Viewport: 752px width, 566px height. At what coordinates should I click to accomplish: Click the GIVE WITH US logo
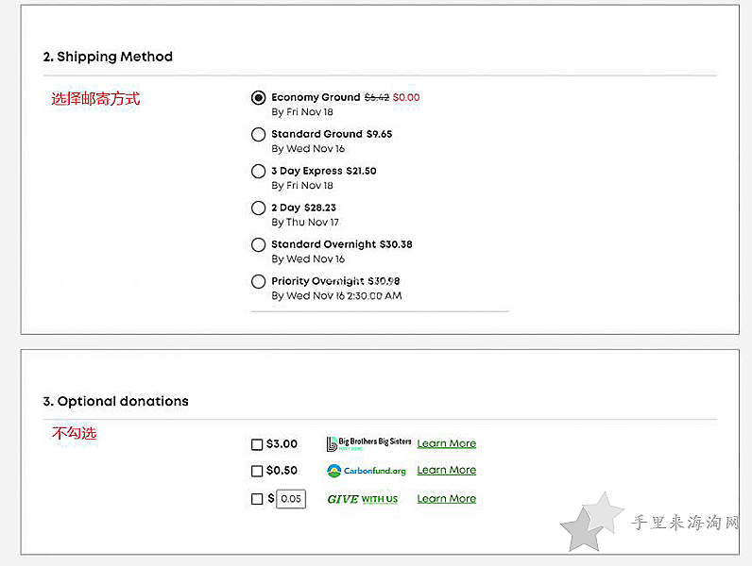tap(363, 499)
